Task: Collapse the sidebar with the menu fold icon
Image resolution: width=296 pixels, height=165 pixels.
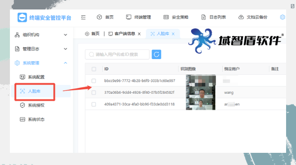Action: 83,18
